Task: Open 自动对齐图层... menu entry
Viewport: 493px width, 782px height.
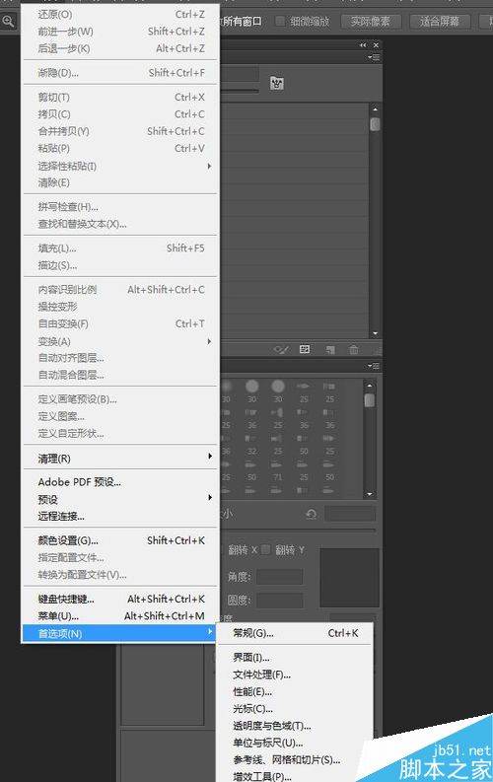Action: point(120,358)
